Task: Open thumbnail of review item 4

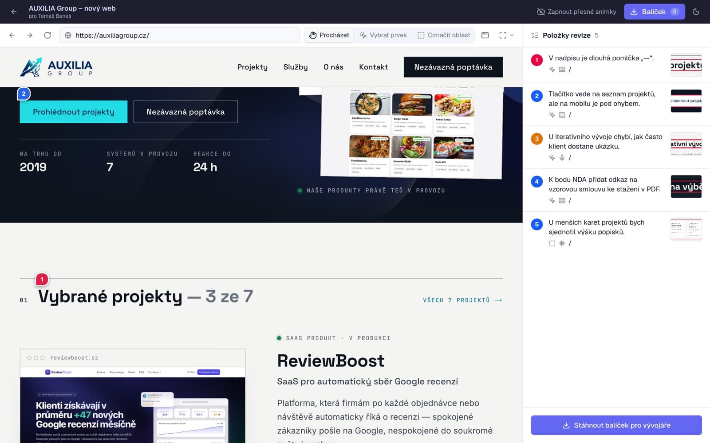Action: tap(686, 187)
